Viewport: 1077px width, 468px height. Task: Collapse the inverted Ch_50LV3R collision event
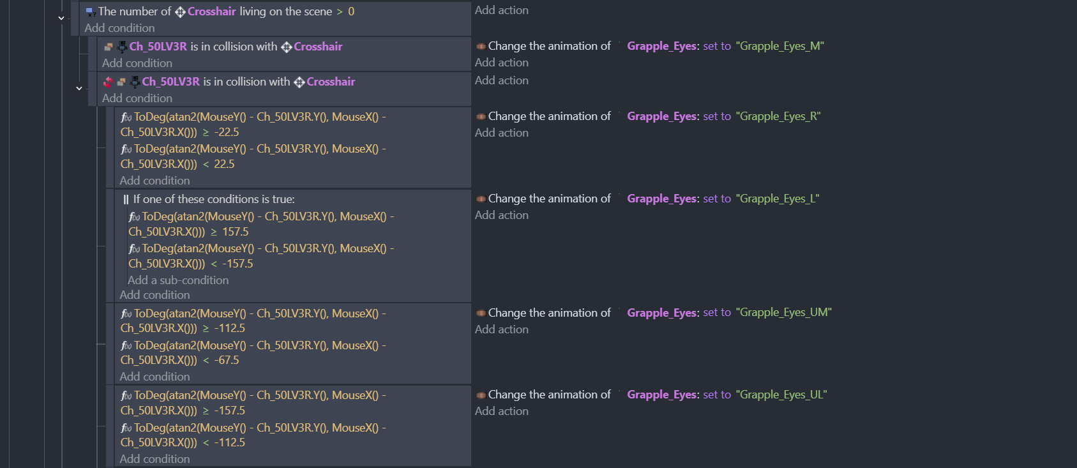79,88
